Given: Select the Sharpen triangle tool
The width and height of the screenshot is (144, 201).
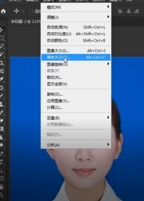Looking at the screenshot, I should (x=2, y=137).
